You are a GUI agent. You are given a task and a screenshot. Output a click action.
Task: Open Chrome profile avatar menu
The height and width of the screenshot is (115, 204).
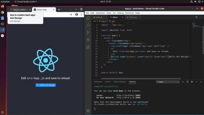pos(76,14)
